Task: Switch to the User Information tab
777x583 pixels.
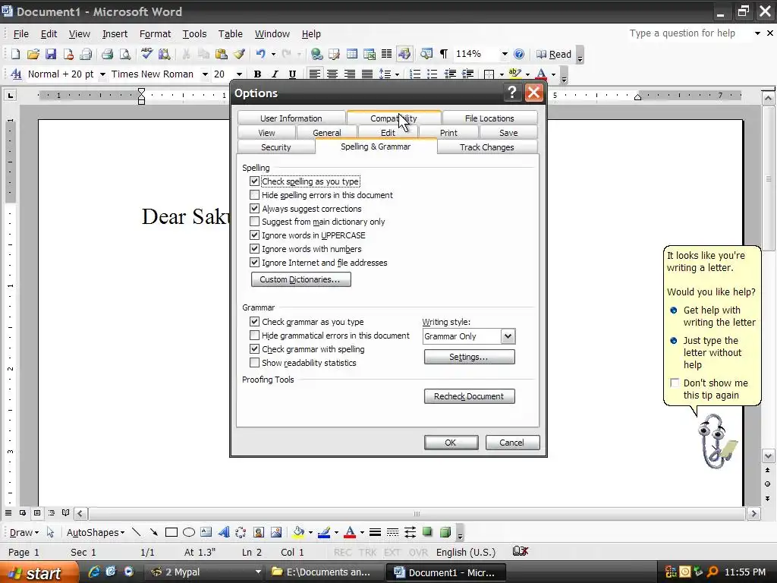Action: point(291,118)
